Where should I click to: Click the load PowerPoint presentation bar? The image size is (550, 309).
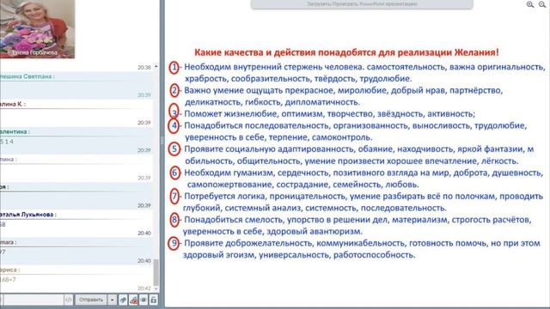pos(362,4)
